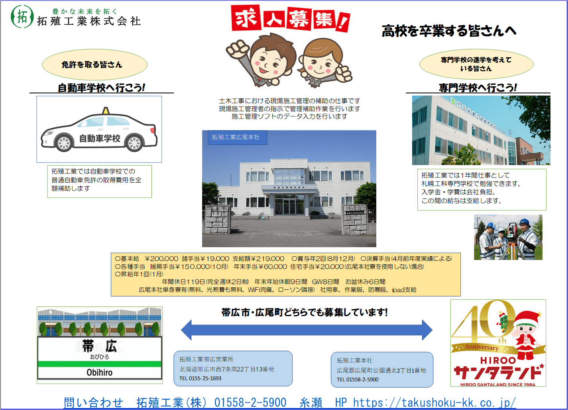Click the red 求人募集! banner
Image resolution: width=568 pixels, height=410 pixels.
tap(290, 19)
